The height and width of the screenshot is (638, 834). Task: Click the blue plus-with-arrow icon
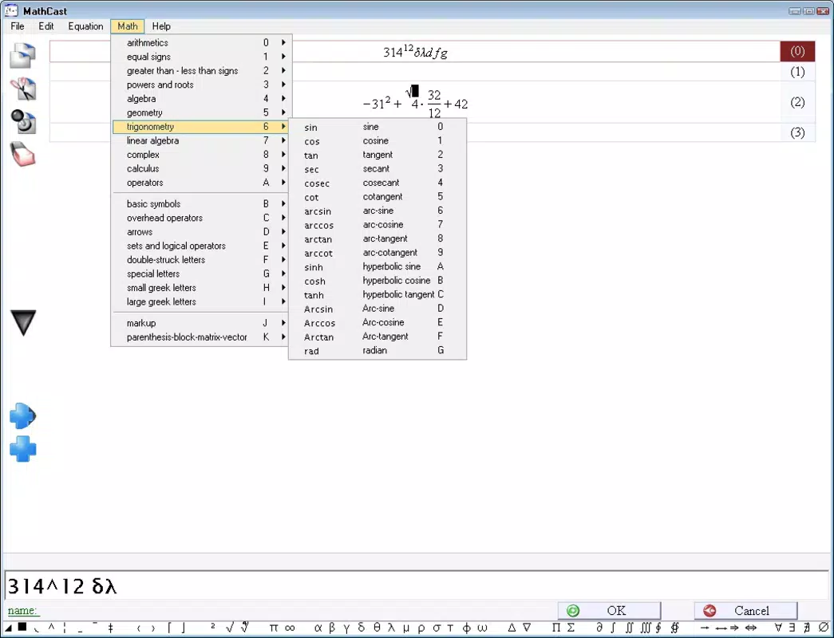(23, 415)
